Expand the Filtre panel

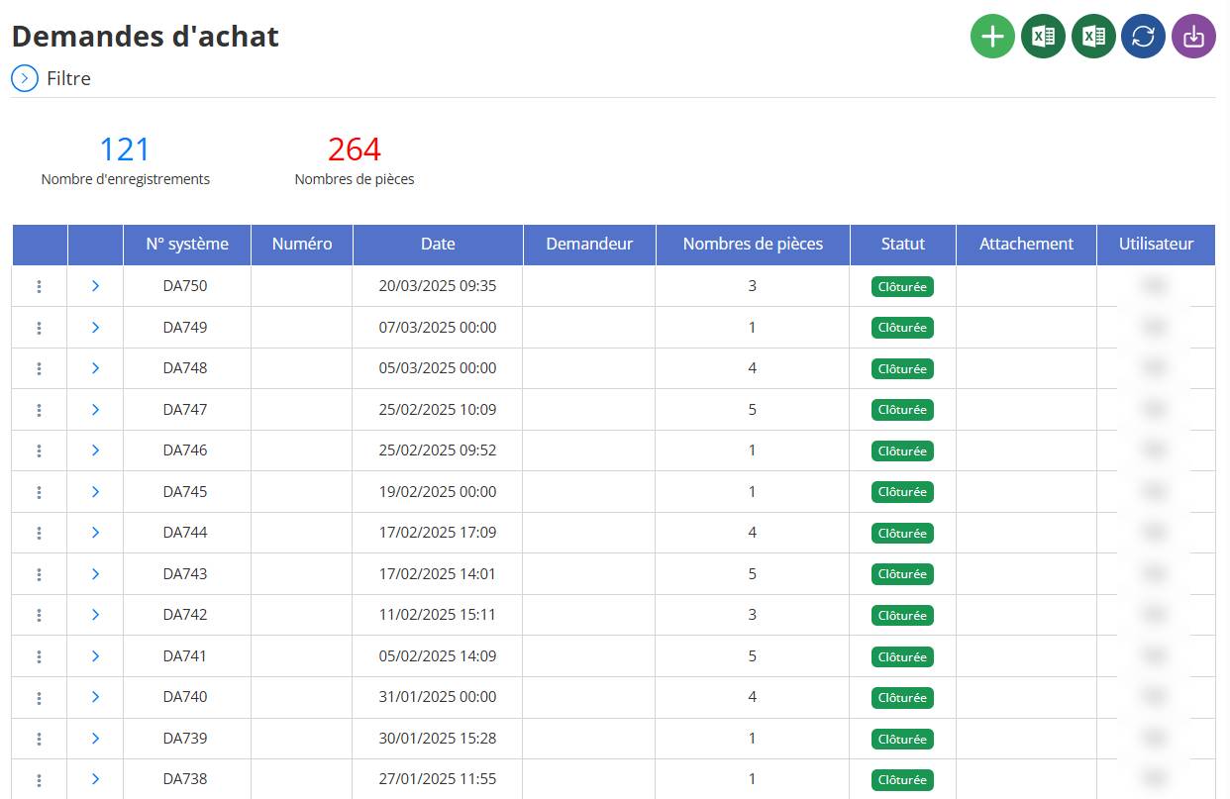[25, 78]
